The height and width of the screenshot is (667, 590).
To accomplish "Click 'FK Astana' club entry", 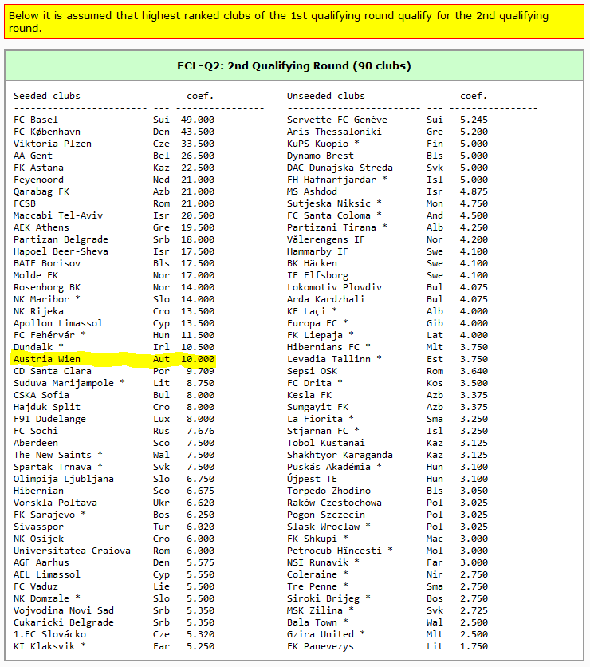I will 38,168.
